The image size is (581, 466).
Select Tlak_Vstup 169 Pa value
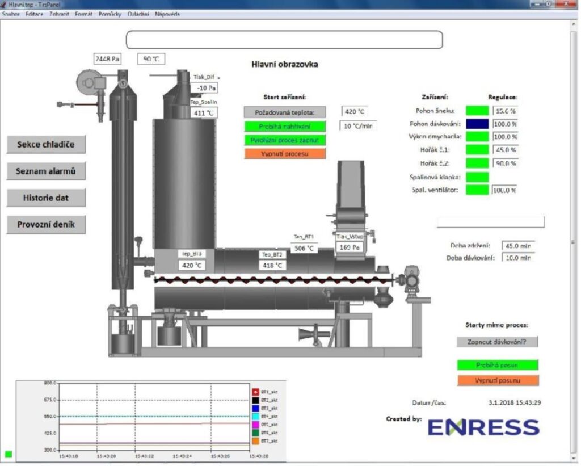click(x=350, y=247)
